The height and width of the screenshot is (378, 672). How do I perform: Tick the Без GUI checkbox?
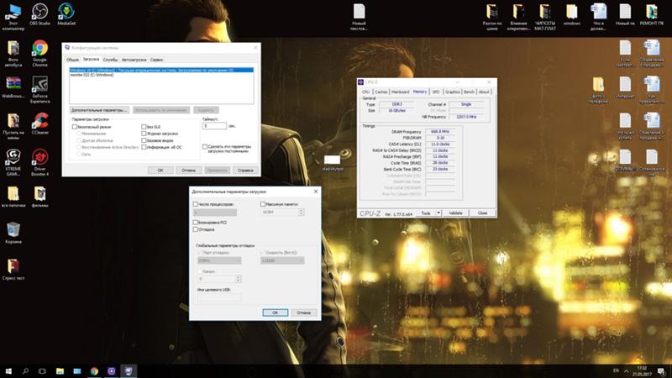click(x=144, y=127)
